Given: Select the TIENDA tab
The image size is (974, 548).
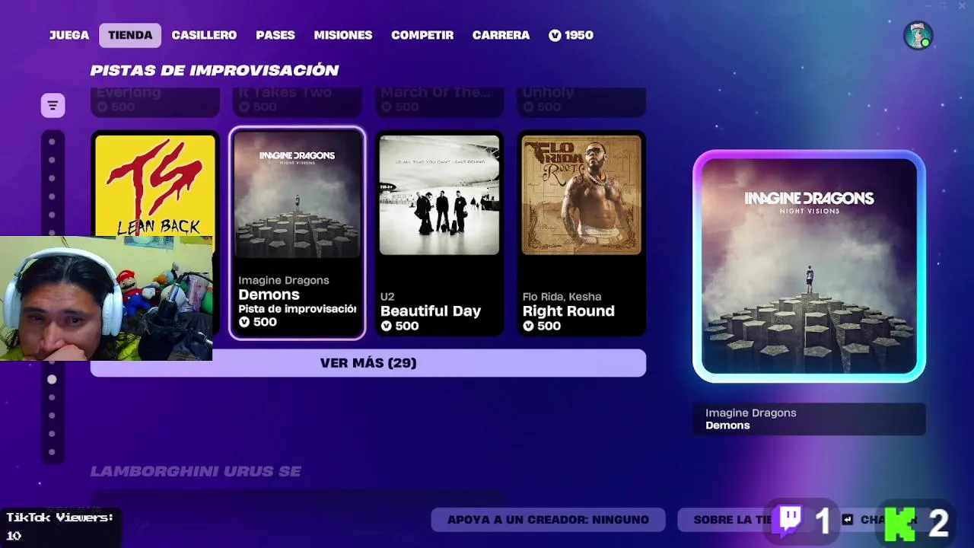Looking at the screenshot, I should point(130,35).
